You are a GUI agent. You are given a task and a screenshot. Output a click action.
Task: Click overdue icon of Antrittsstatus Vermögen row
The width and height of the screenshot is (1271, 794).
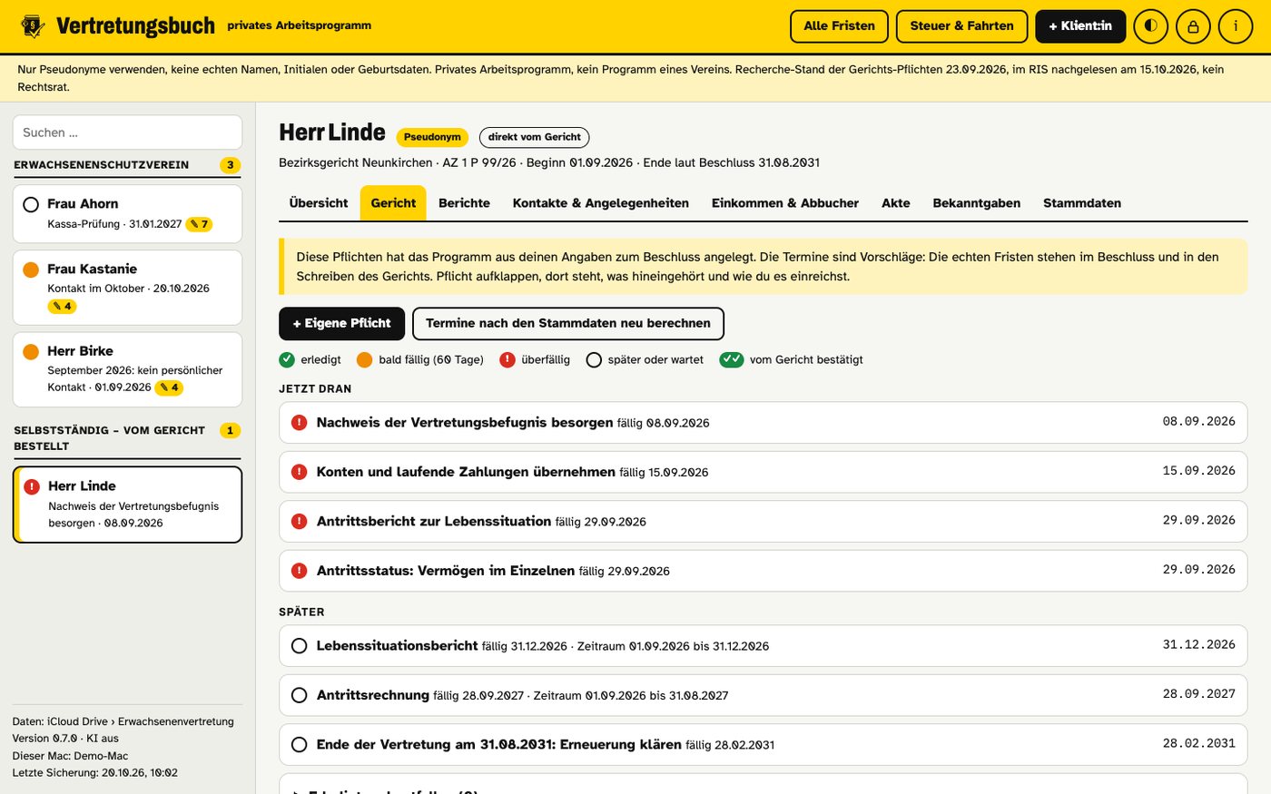click(x=299, y=571)
